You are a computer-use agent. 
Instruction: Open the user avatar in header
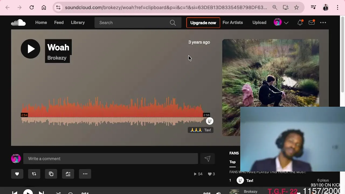click(x=278, y=23)
